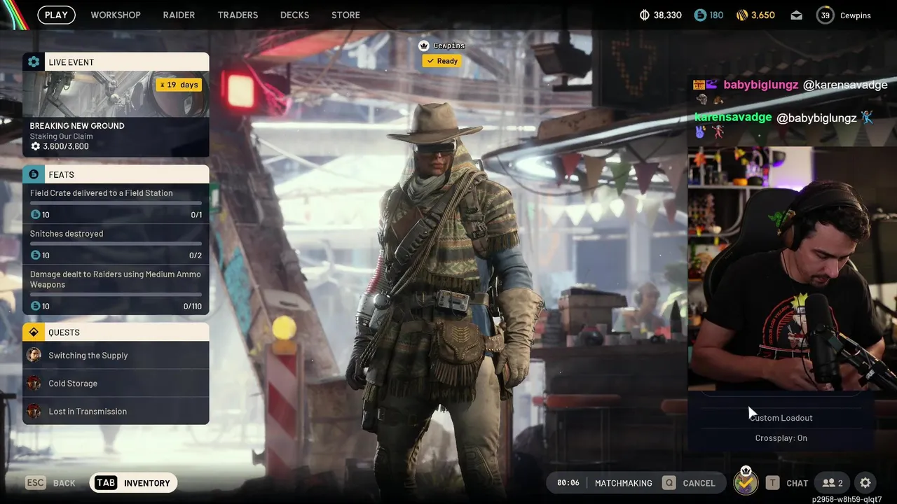Viewport: 897px width, 504px height.
Task: Click the ESC Back button
Action: [50, 483]
